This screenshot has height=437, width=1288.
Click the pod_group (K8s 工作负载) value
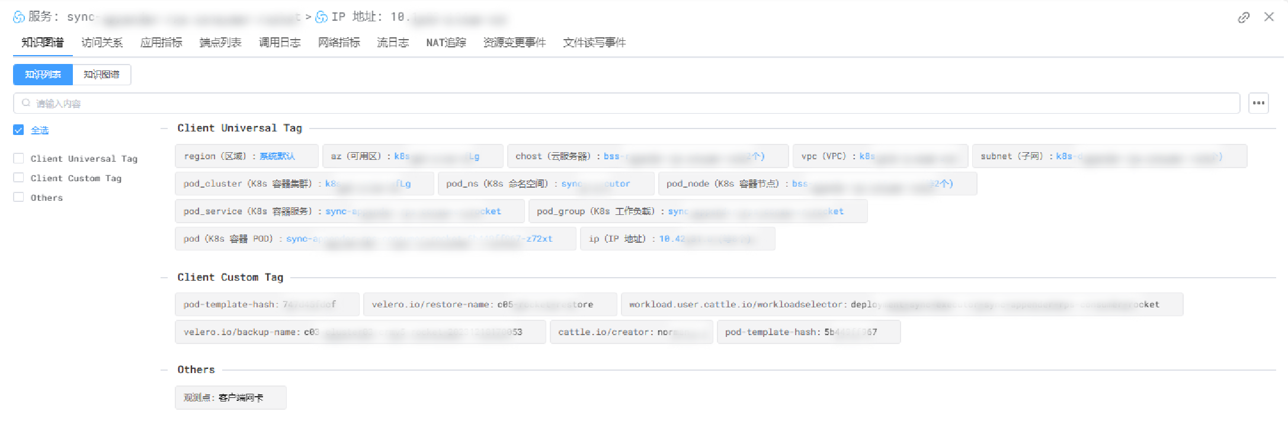click(756, 211)
